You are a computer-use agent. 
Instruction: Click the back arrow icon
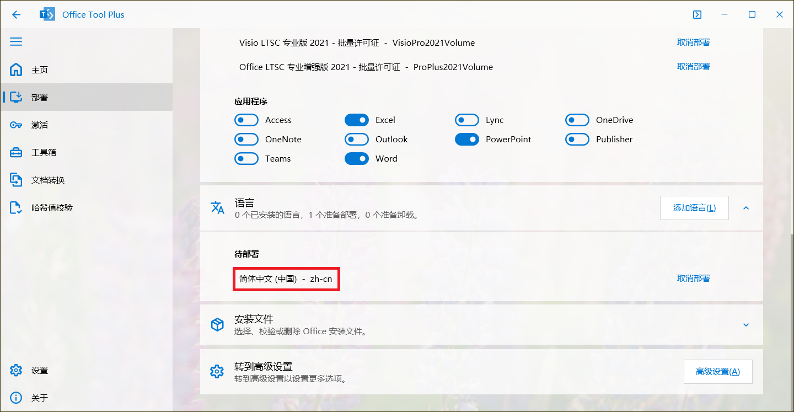tap(16, 15)
